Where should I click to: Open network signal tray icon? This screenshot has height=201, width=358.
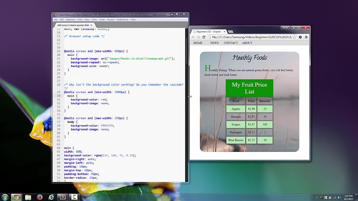click(x=335, y=198)
